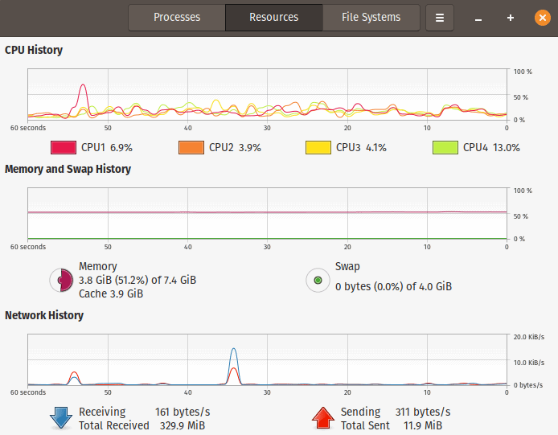Open the File Systems tab

tap(371, 17)
